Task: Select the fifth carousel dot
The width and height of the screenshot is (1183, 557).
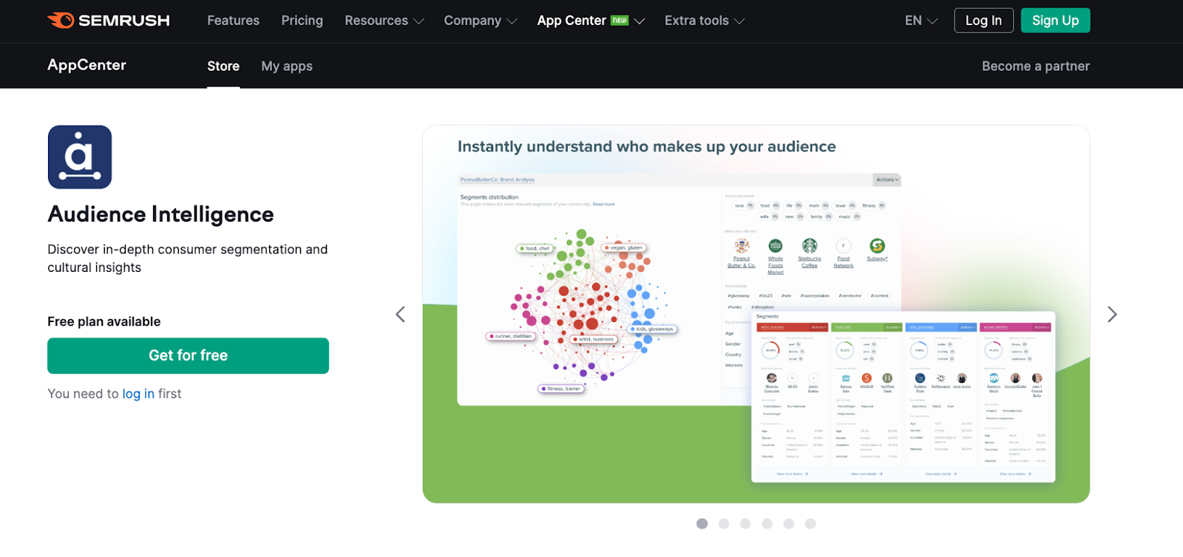Action: [x=789, y=524]
